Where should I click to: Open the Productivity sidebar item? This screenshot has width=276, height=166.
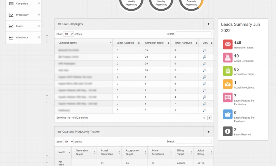coord(23,15)
